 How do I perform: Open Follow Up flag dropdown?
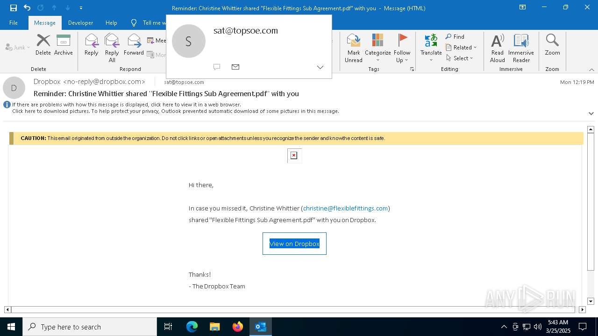coord(402,48)
